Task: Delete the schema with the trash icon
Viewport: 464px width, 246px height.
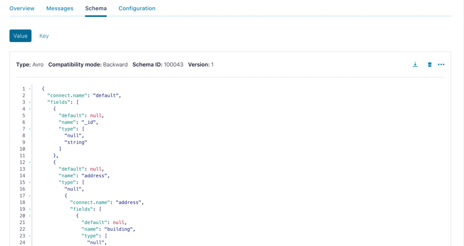Action: click(x=430, y=65)
